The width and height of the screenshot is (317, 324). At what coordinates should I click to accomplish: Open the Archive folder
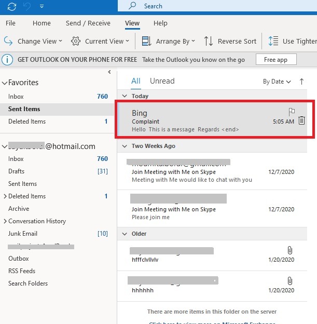click(x=57, y=209)
